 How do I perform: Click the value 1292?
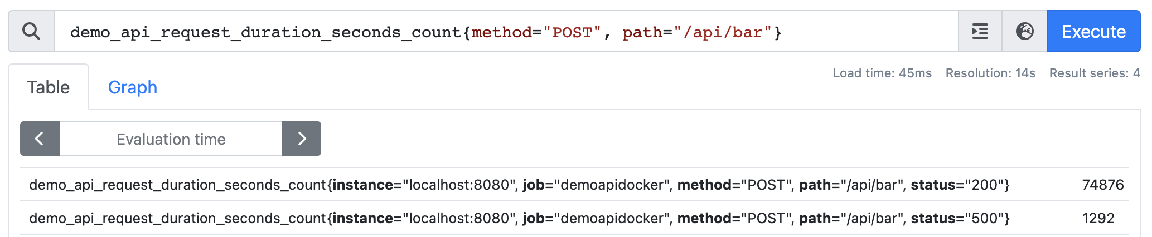coord(1098,218)
